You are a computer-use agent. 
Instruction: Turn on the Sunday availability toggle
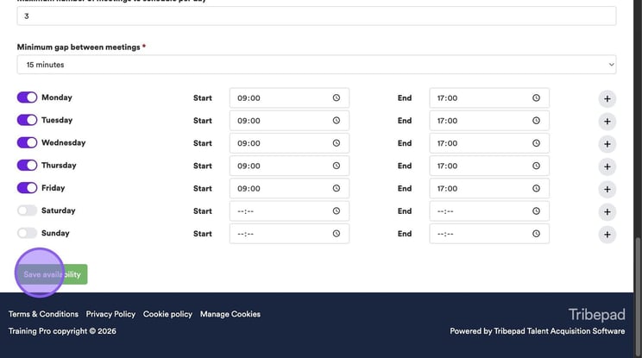pyautogui.click(x=28, y=233)
